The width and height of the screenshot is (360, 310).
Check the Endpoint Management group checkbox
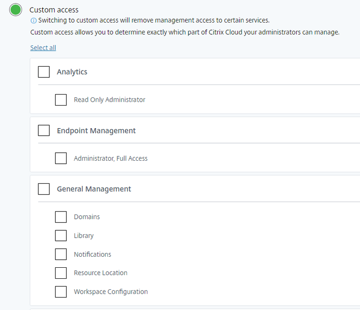44,131
